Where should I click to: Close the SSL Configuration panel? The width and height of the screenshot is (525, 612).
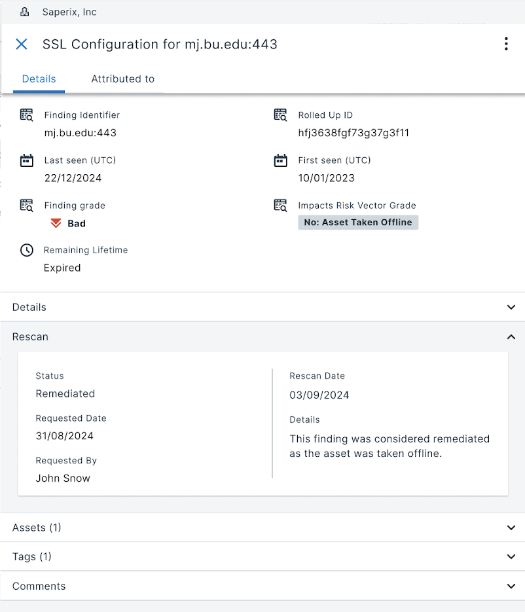coord(22,44)
